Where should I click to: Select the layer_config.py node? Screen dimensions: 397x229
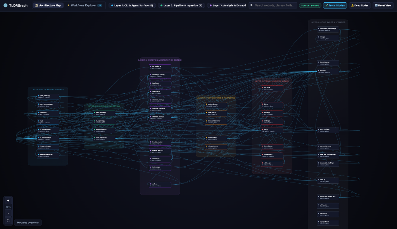click(x=328, y=130)
